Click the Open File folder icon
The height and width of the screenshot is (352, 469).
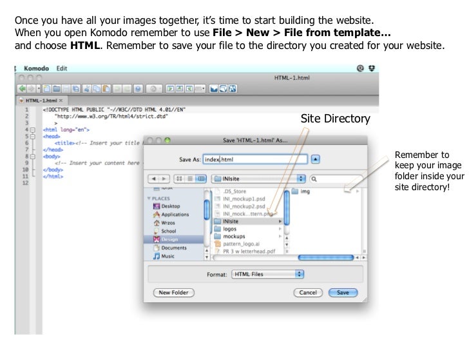pyautogui.click(x=57, y=88)
